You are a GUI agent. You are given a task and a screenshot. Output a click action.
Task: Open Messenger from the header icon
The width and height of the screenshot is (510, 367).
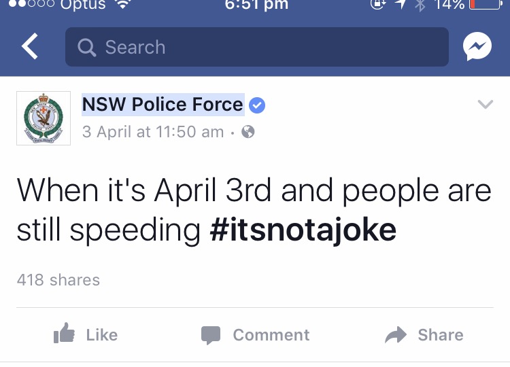click(x=477, y=46)
